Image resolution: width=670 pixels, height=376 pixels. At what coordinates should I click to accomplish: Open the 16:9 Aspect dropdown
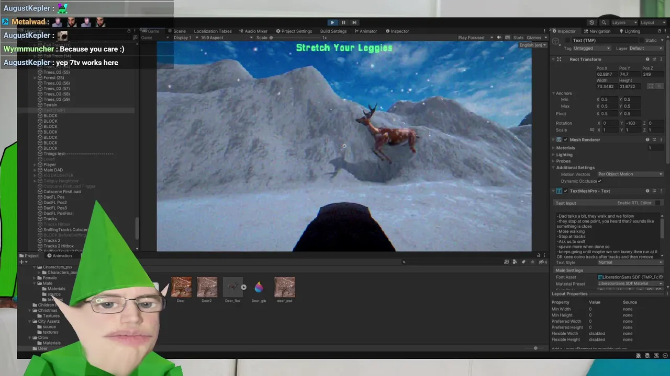(x=227, y=38)
